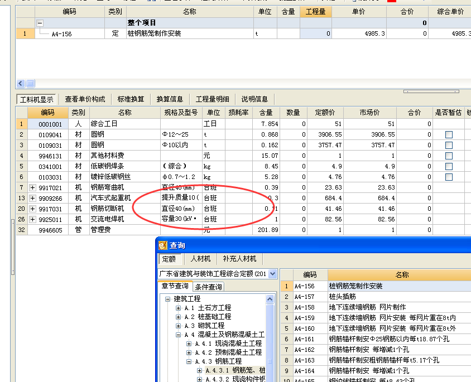The width and height of the screenshot is (471, 382).
Task: Select A4-160 网片安装 每网片重在8t外
Action: [x=376, y=328]
